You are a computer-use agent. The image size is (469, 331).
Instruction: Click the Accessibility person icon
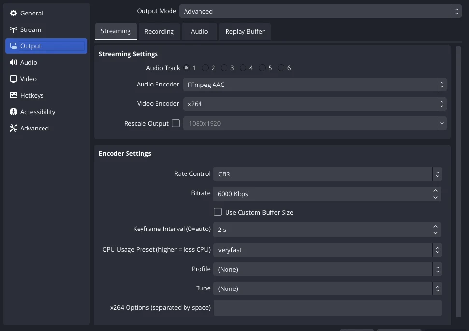[x=14, y=112]
